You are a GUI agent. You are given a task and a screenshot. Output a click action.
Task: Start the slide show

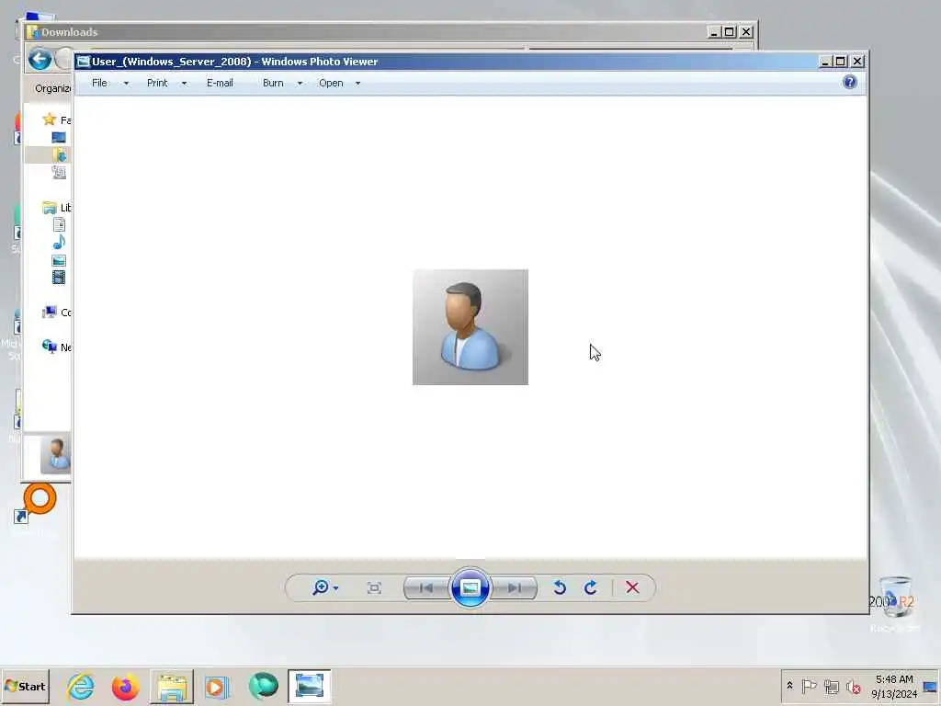tap(470, 587)
